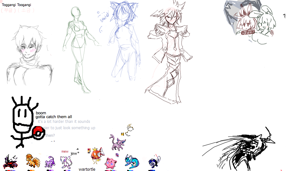
Task: Click the green bunny-eared chibi girl
Action: coord(263,25)
